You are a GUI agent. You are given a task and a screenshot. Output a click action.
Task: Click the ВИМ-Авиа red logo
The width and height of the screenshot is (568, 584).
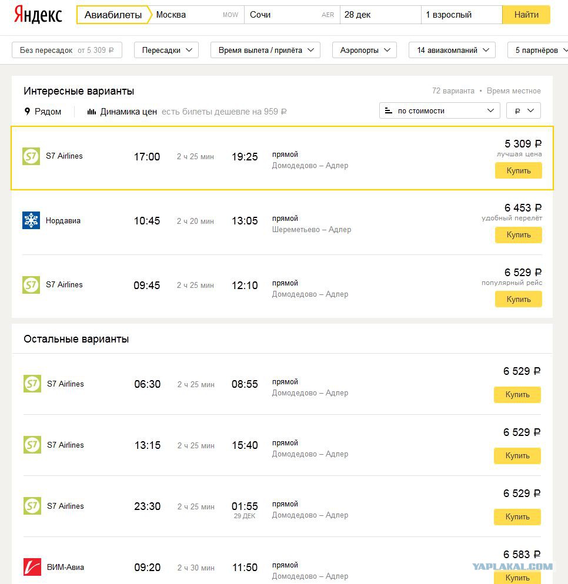point(32,567)
